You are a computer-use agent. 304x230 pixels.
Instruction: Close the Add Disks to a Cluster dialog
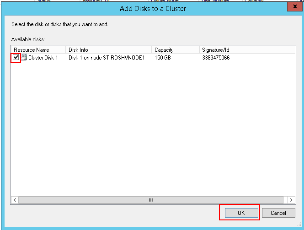coord(295,6)
